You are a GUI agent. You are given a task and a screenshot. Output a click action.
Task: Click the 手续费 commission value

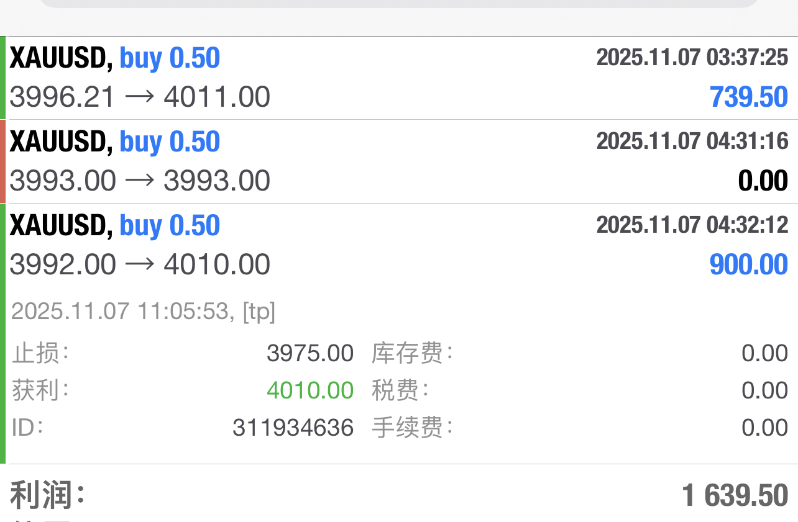coord(764,428)
